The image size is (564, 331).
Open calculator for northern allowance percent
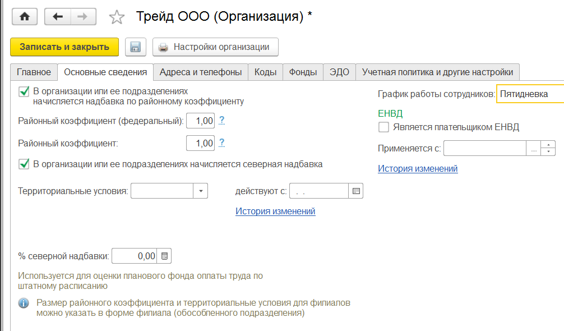coord(164,256)
